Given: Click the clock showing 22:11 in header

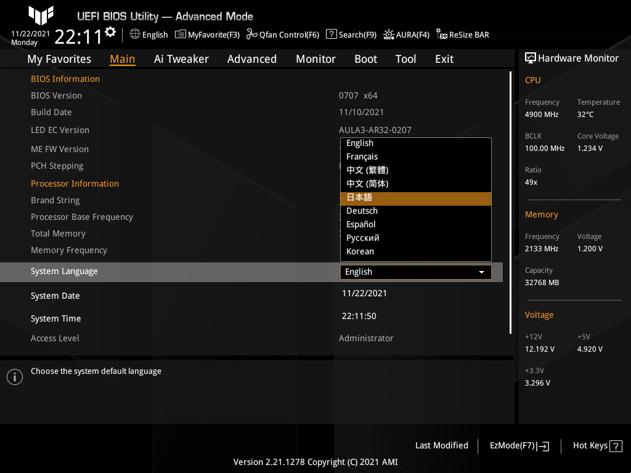Looking at the screenshot, I should pos(78,37).
